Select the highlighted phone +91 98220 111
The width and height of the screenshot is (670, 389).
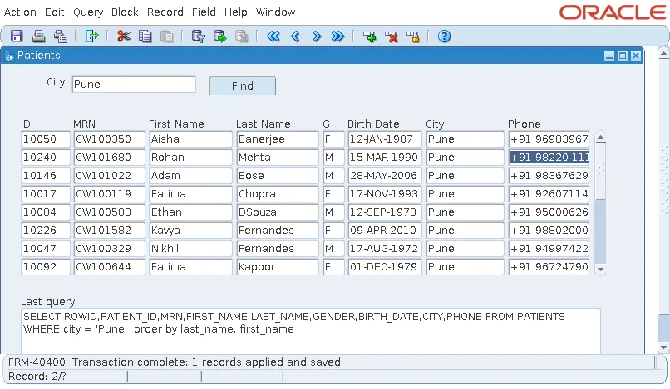point(549,158)
